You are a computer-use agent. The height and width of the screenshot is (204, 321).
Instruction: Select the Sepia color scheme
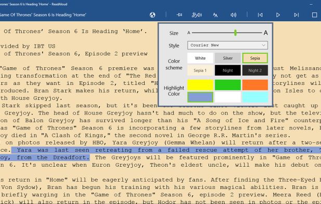(255, 58)
